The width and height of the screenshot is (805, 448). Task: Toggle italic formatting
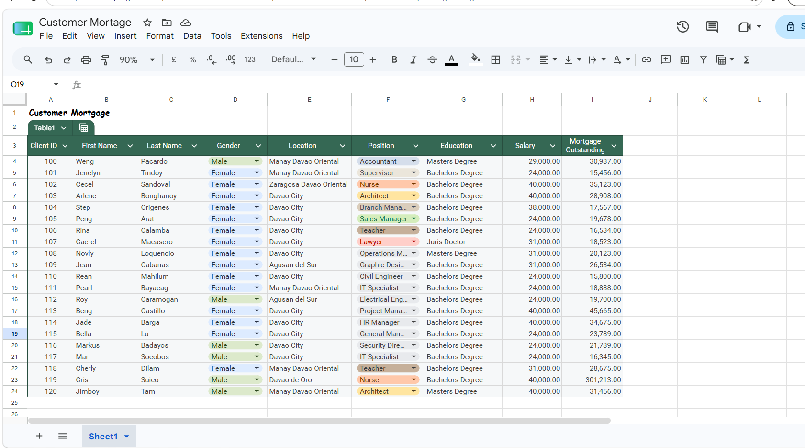(413, 59)
